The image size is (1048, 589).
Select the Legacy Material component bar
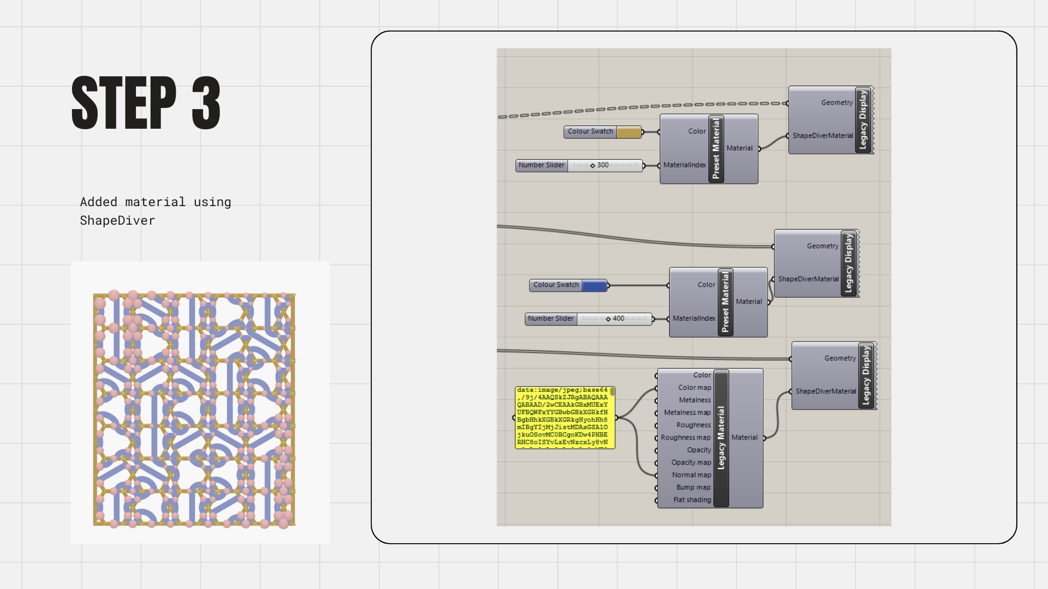(x=721, y=438)
